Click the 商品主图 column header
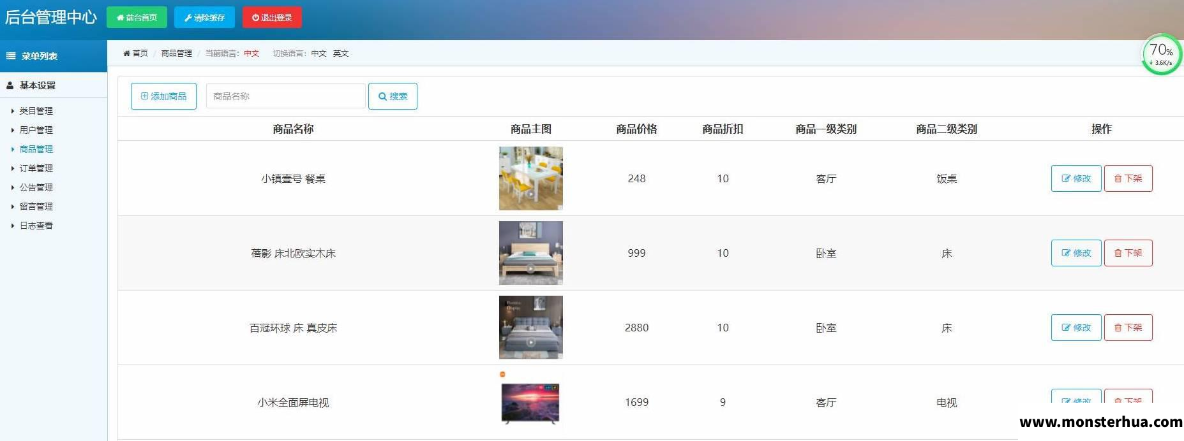The width and height of the screenshot is (1184, 441). [531, 129]
